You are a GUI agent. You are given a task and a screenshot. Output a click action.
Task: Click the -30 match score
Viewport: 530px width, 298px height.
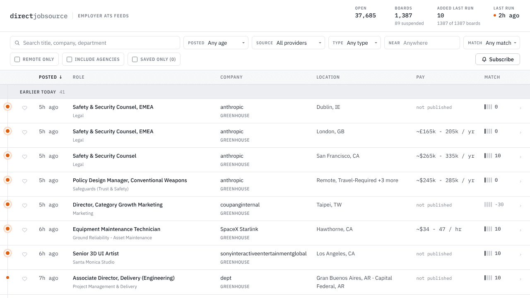[499, 204]
